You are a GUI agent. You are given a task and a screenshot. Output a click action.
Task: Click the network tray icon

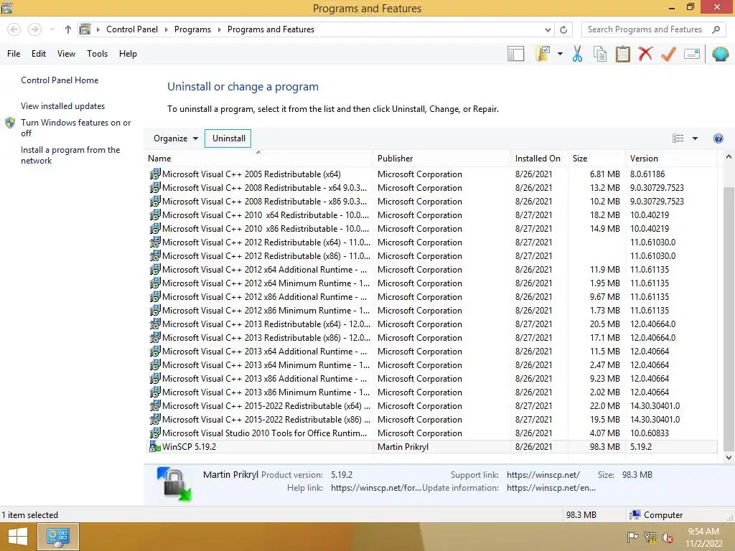click(650, 537)
